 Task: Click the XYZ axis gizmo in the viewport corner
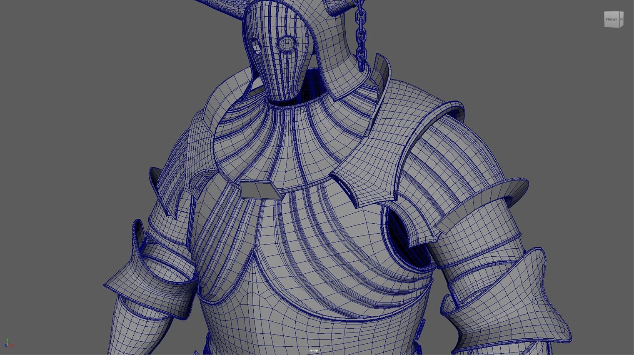tap(8, 343)
